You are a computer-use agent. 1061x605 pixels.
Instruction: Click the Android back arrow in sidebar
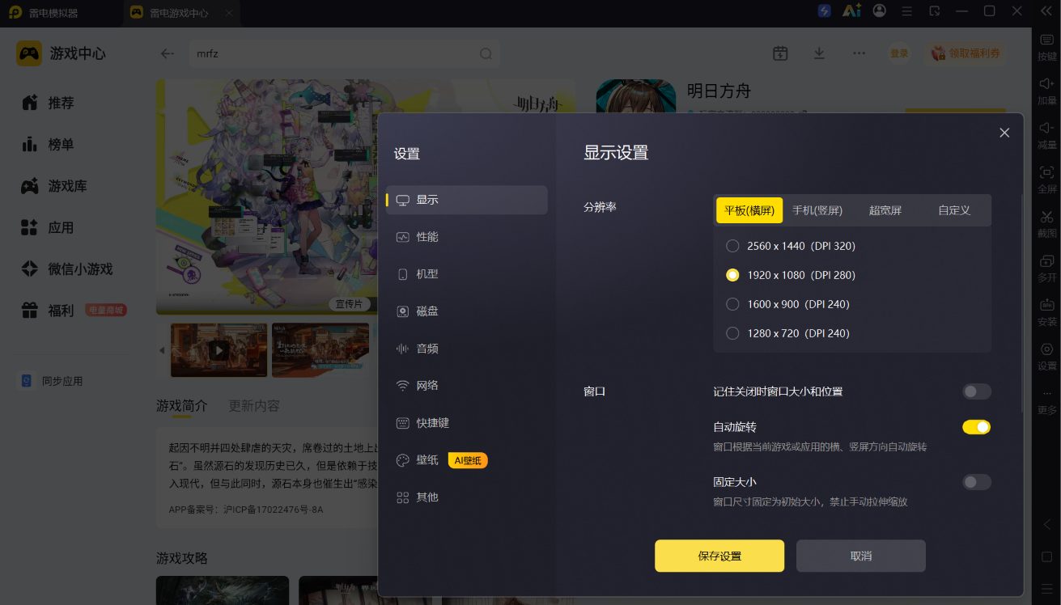tap(1047, 525)
